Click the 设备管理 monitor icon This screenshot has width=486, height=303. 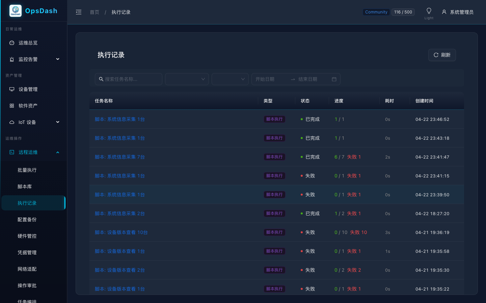pos(12,89)
